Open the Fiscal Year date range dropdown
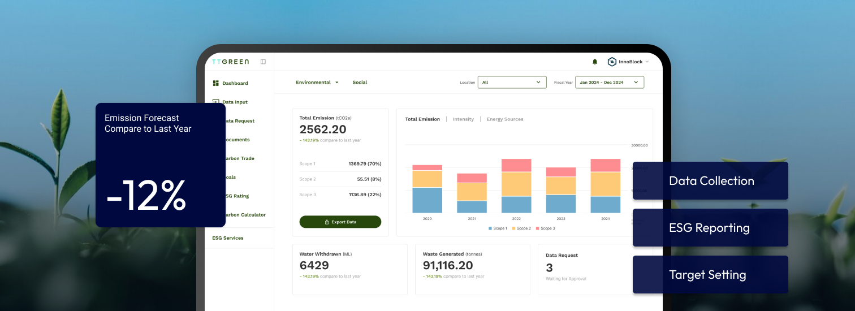 click(609, 83)
